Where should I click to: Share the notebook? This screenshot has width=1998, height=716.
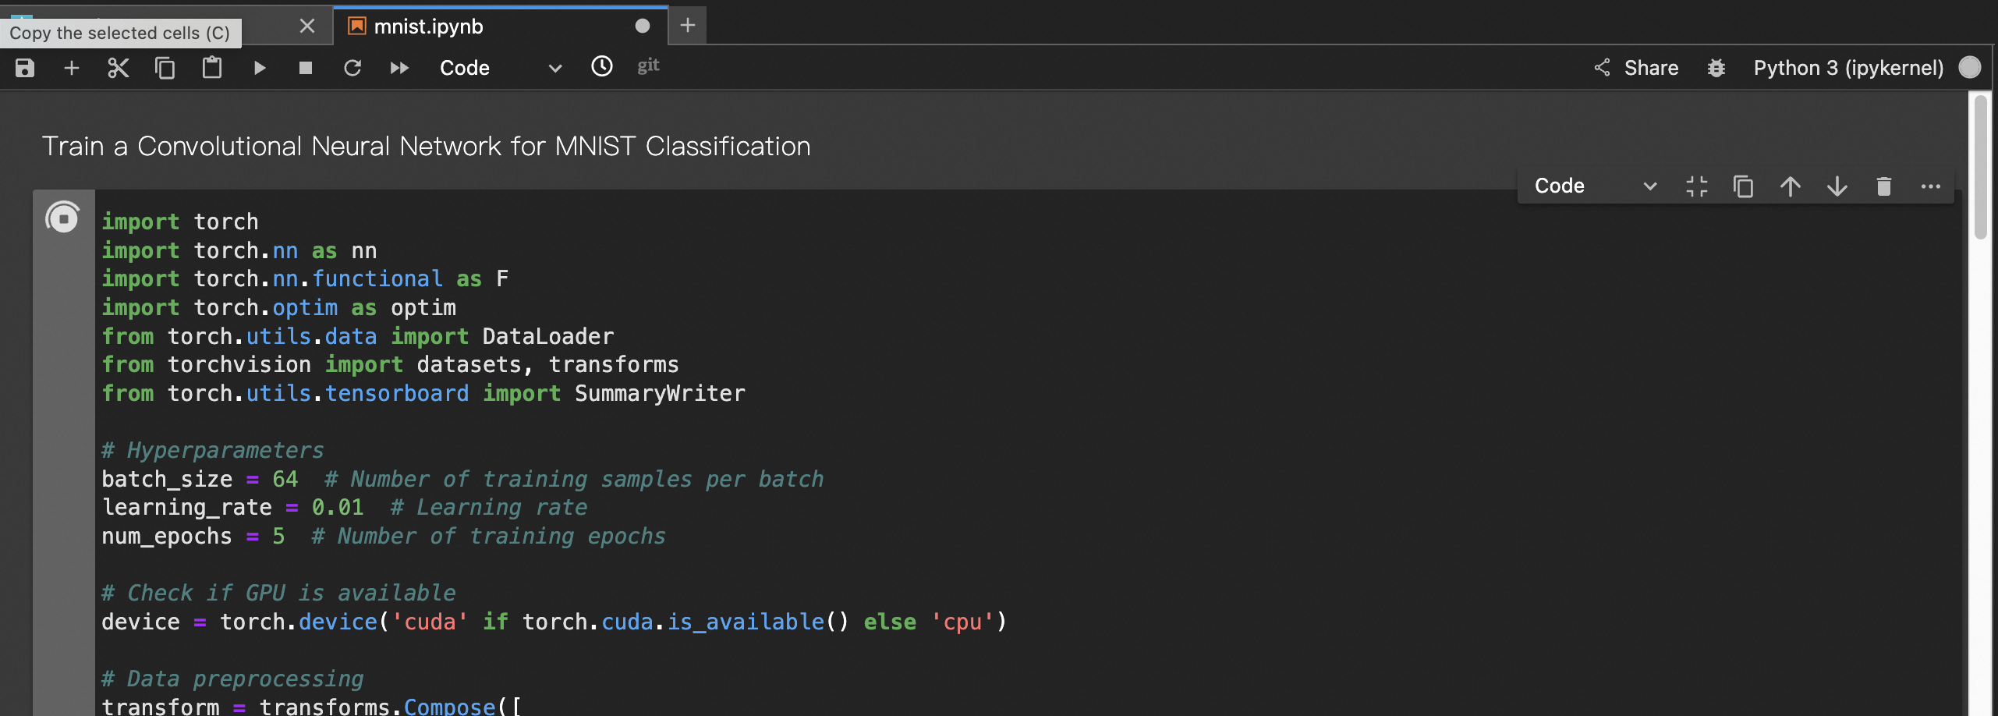[1636, 68]
